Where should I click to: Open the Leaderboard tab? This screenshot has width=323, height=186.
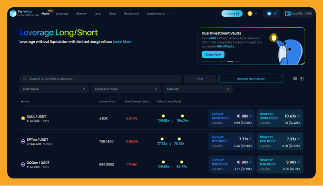(x=156, y=14)
